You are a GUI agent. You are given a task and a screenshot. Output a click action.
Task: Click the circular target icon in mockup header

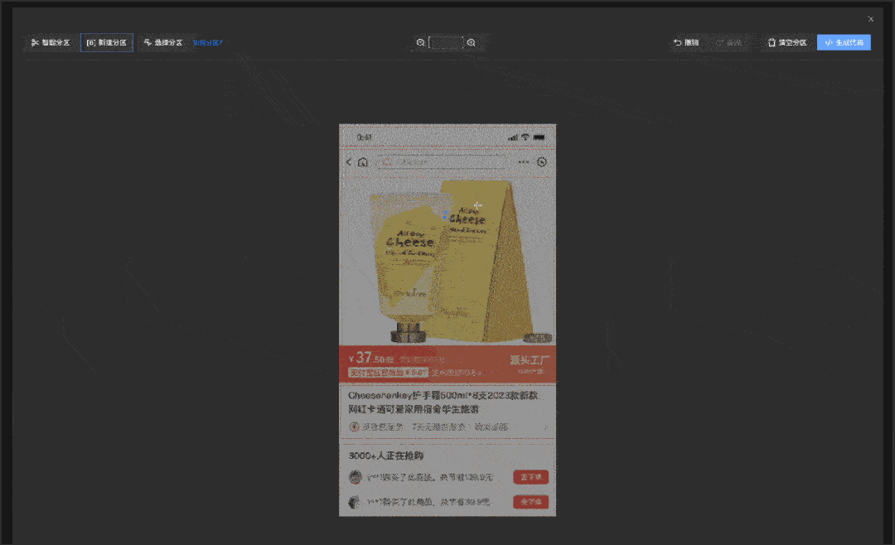point(542,162)
